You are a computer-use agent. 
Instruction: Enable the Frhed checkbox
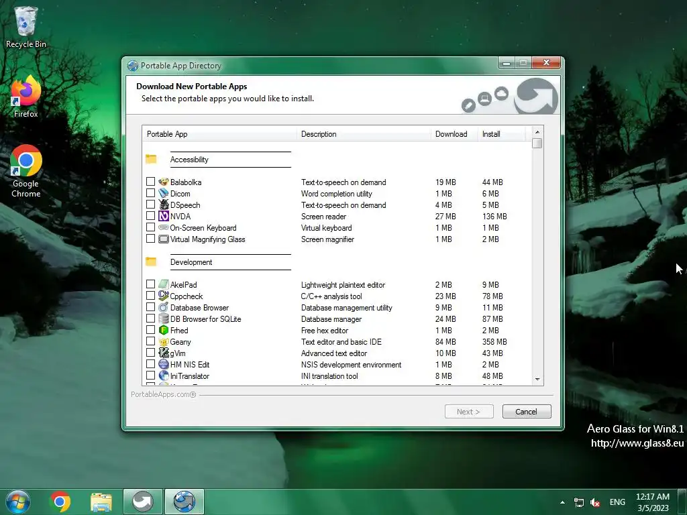coord(150,329)
